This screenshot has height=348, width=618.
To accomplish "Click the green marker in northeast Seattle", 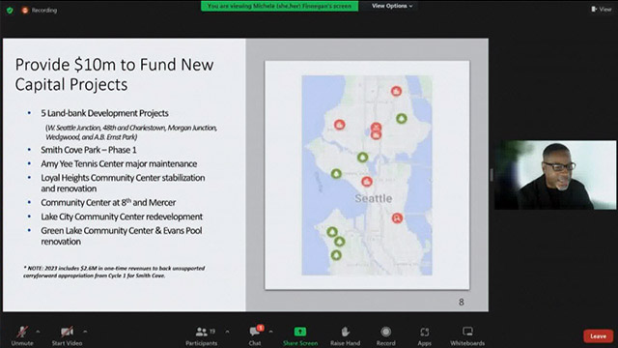I will (x=402, y=118).
